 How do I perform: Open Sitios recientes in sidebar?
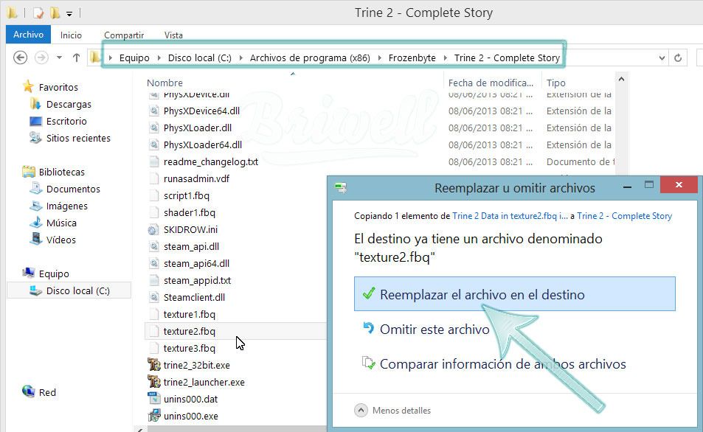[78, 138]
